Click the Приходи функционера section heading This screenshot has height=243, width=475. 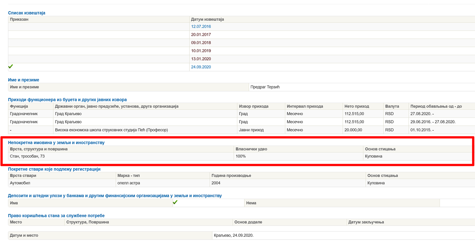(67, 100)
